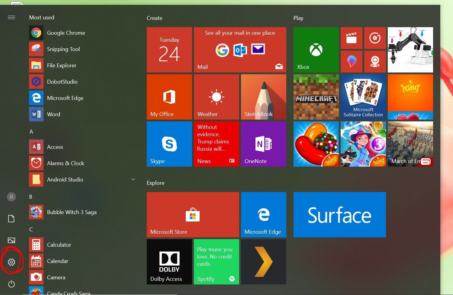Click the Create group header
453x295 pixels.
tap(154, 18)
